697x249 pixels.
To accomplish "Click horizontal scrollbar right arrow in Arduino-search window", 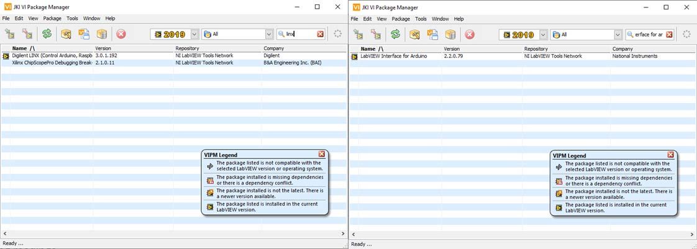I will (x=691, y=234).
